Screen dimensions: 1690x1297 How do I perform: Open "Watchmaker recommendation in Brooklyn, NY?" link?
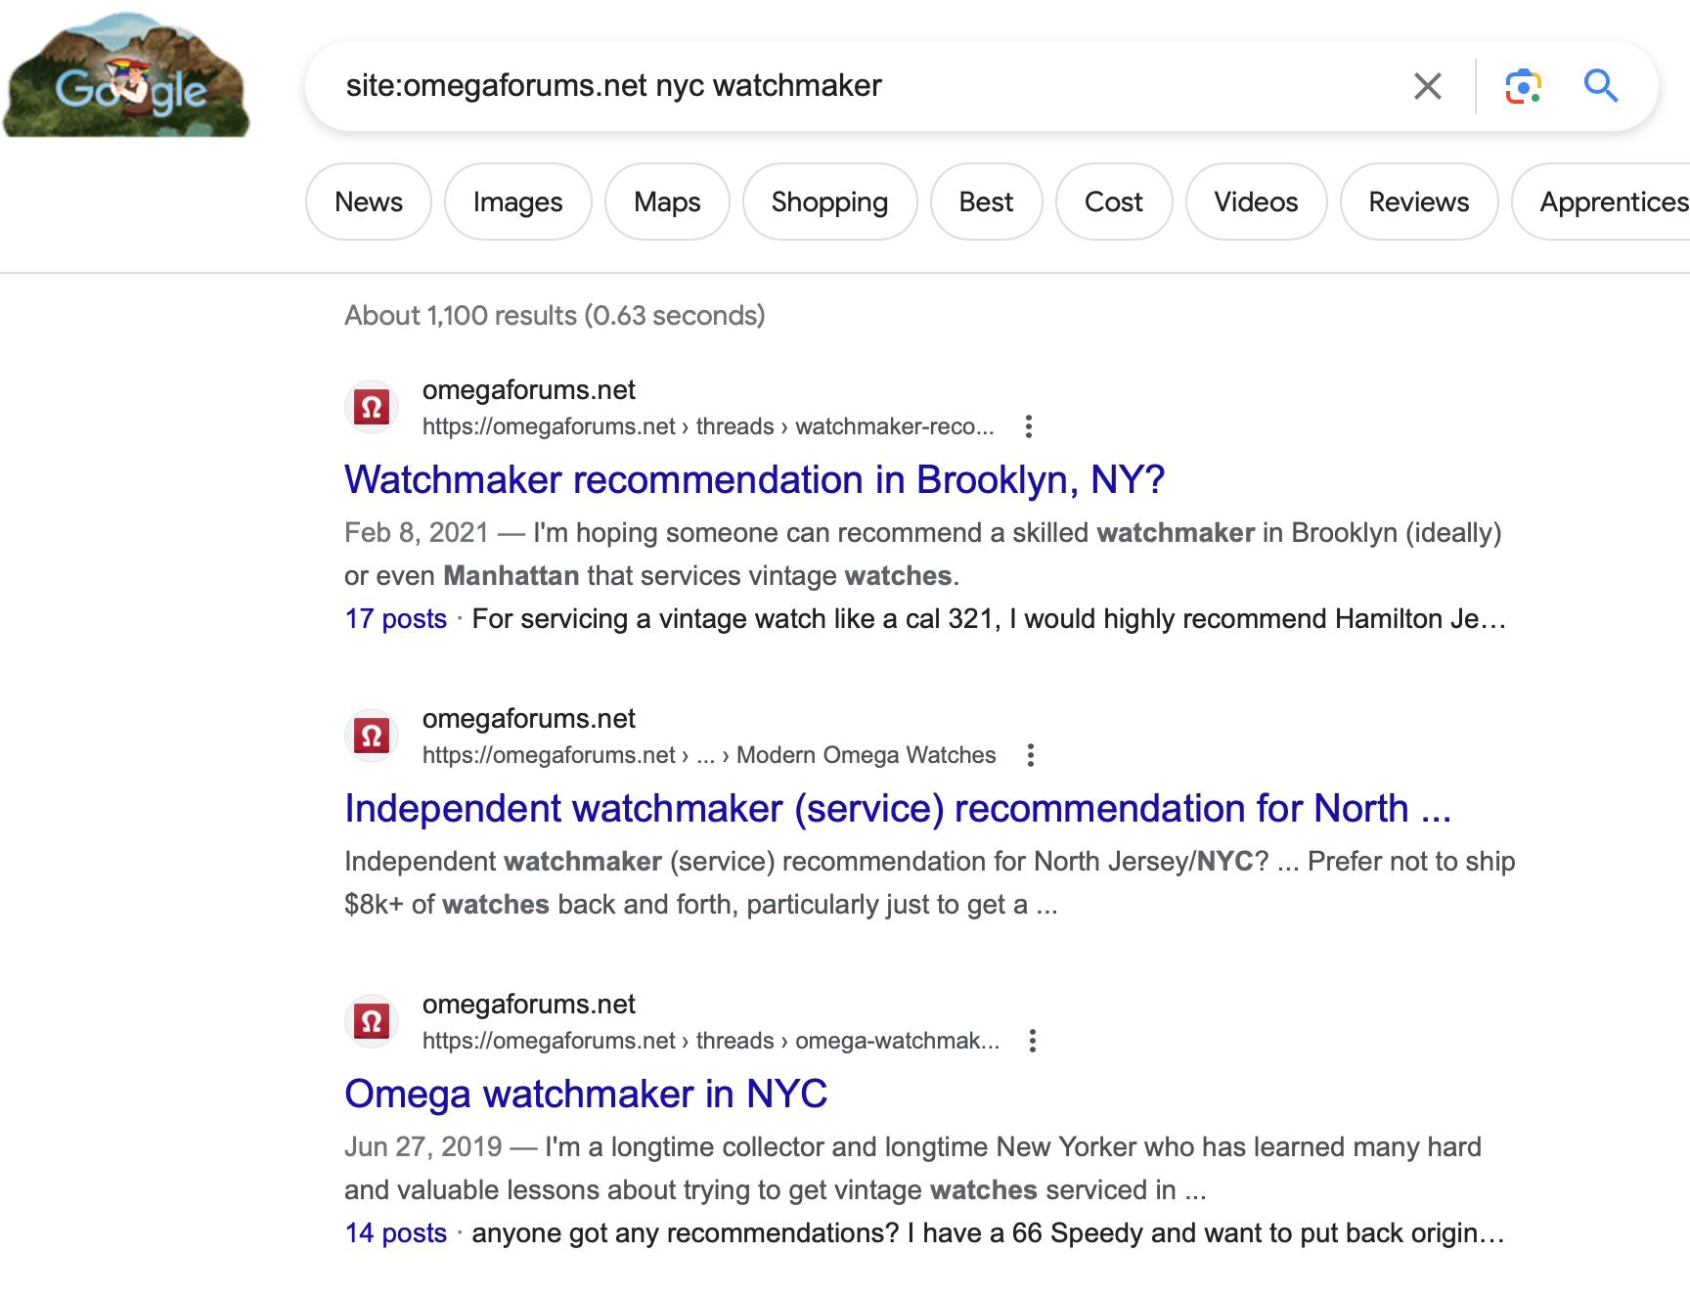click(754, 480)
